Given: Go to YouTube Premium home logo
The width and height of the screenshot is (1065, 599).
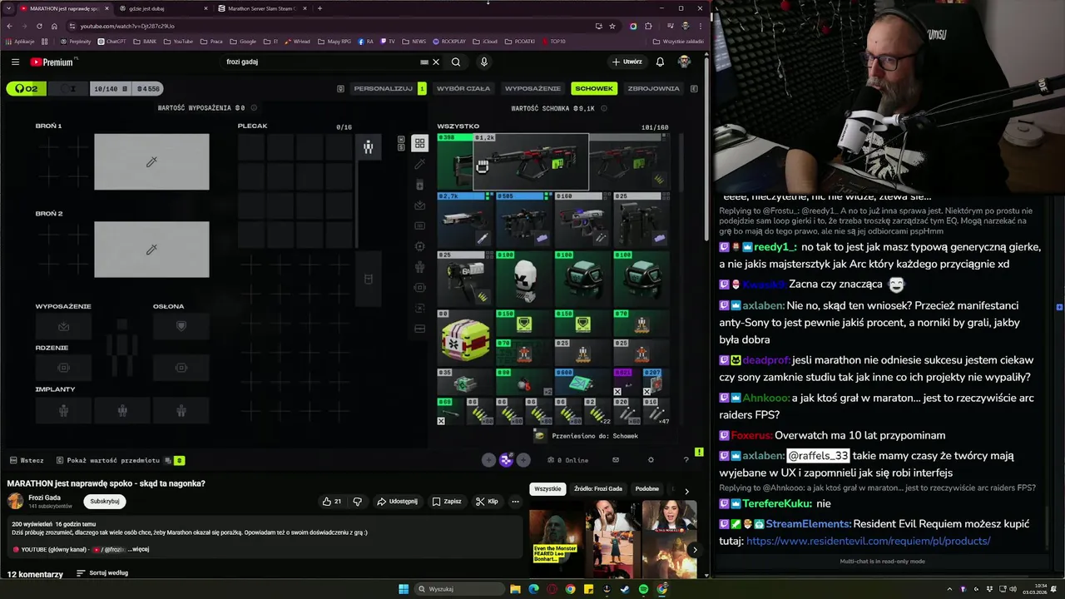Looking at the screenshot, I should tap(52, 62).
